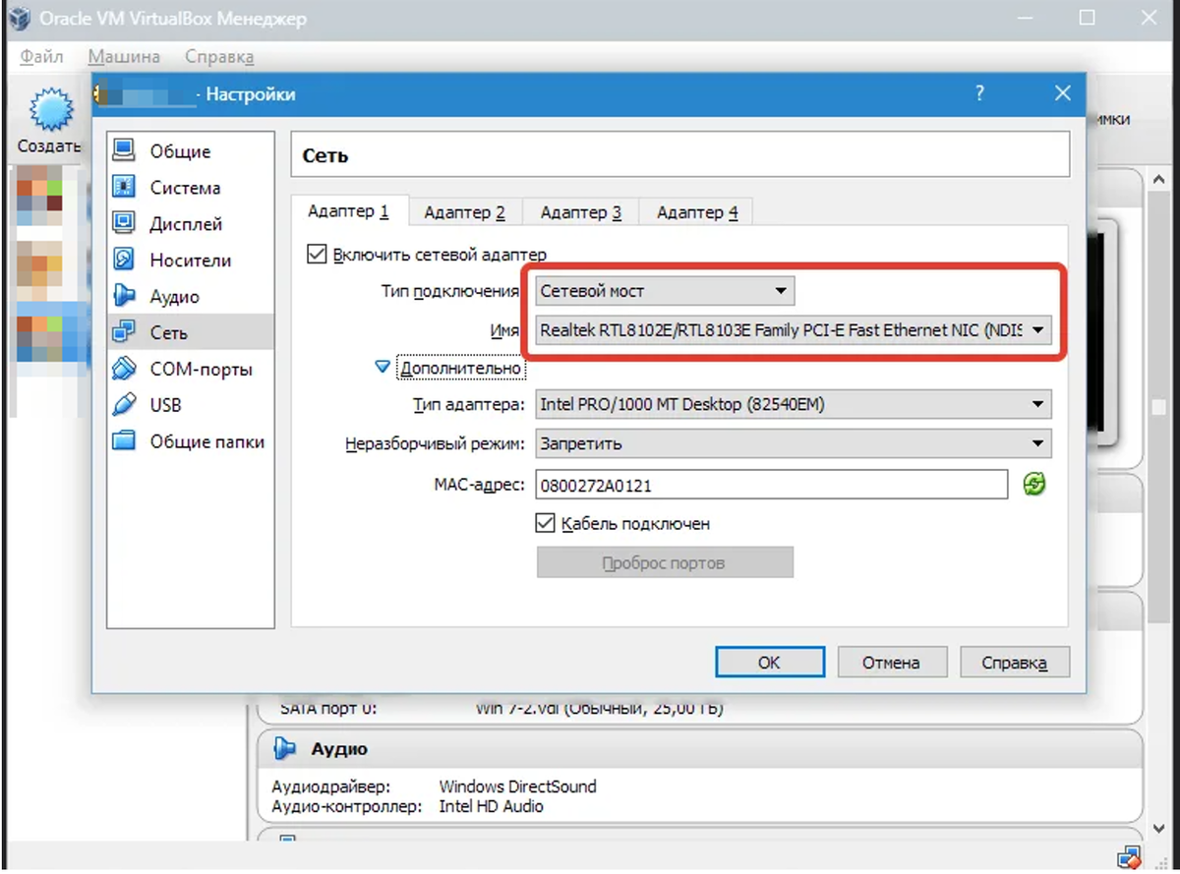Open Имя dropdown with Realtek adapter

click(x=794, y=330)
